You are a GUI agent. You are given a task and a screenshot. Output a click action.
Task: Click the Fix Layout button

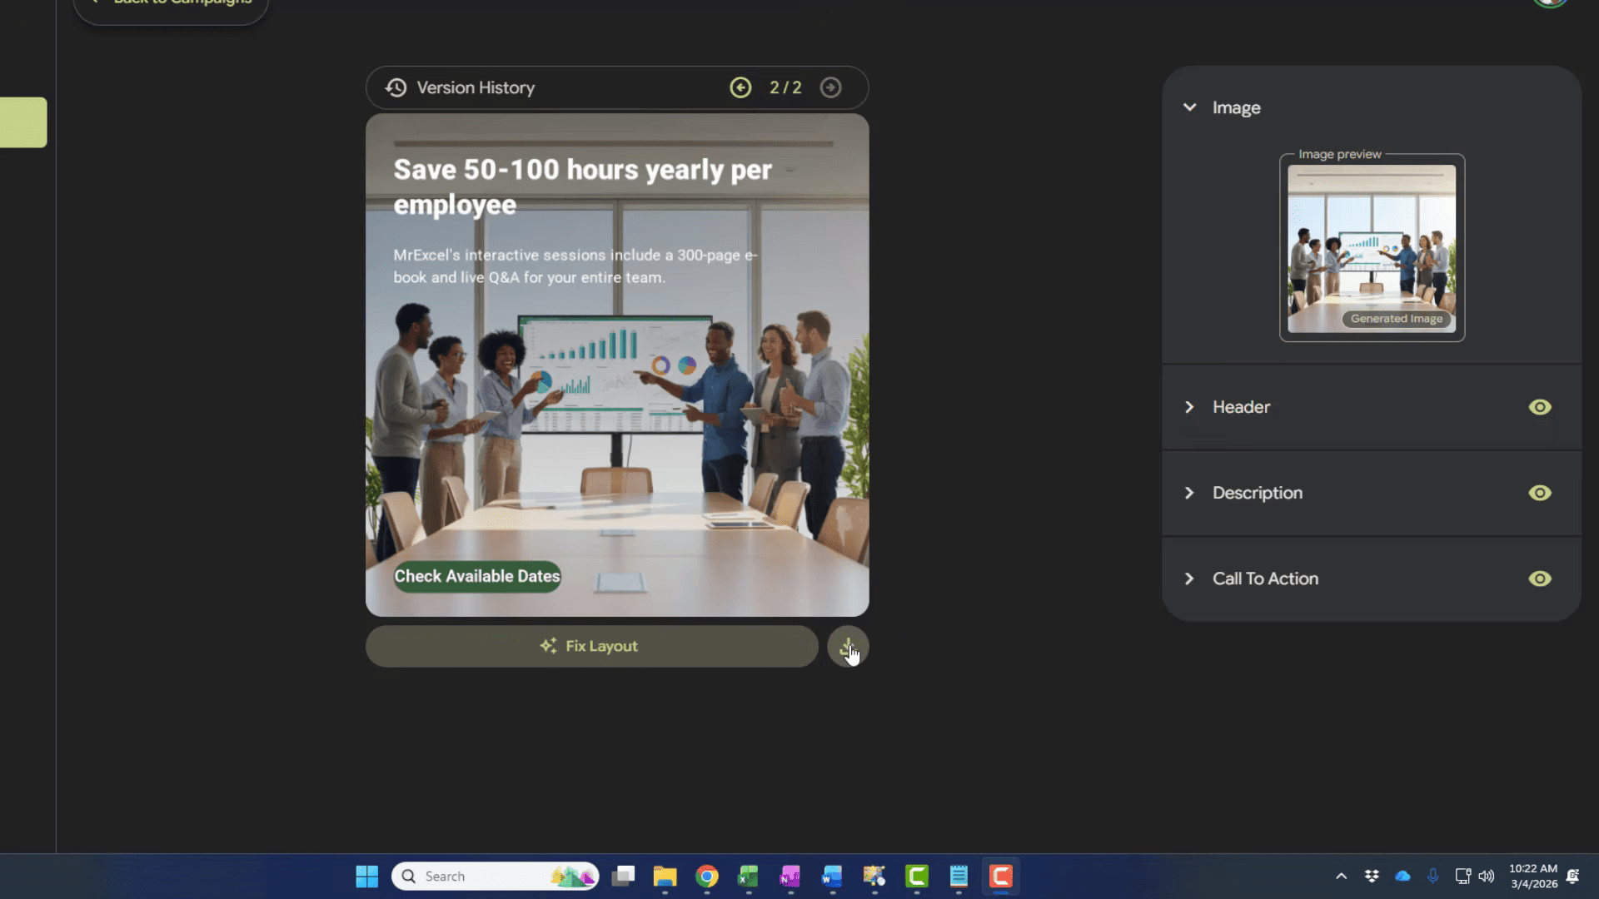[591, 646]
